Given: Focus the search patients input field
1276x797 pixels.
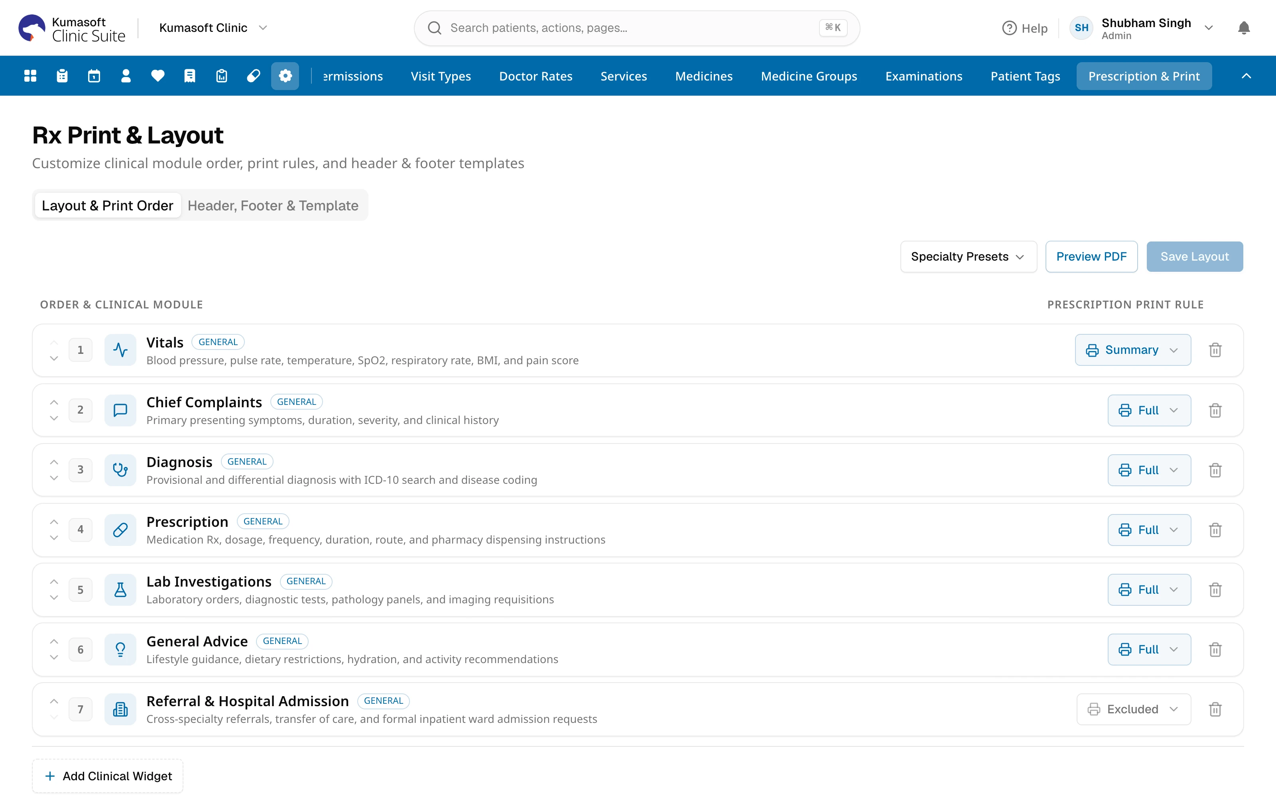Looking at the screenshot, I should click(x=637, y=28).
